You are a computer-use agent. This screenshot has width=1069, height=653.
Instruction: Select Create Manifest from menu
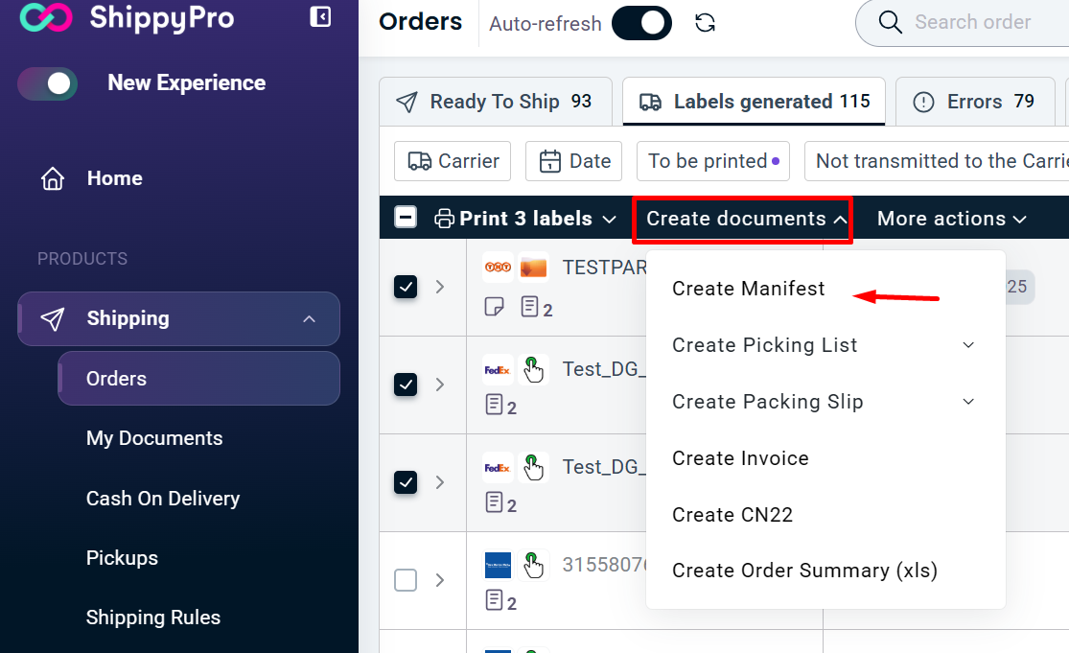[748, 289]
